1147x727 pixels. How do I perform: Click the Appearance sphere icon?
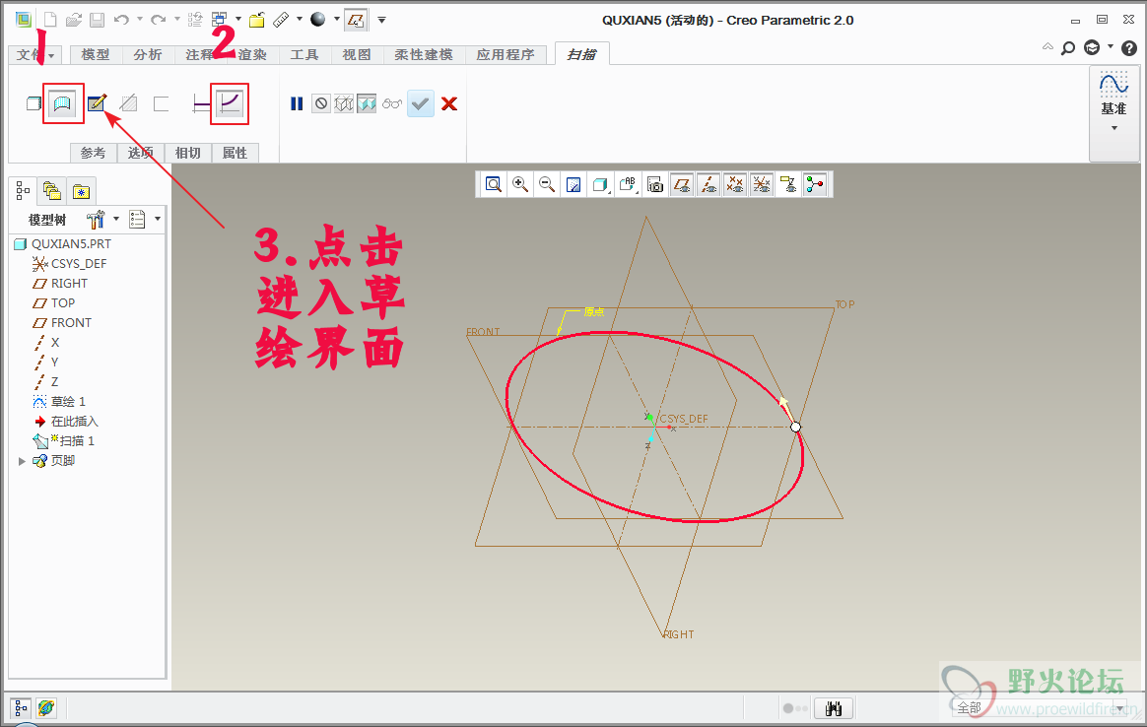pyautogui.click(x=317, y=20)
